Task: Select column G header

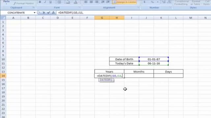Action: point(102,18)
